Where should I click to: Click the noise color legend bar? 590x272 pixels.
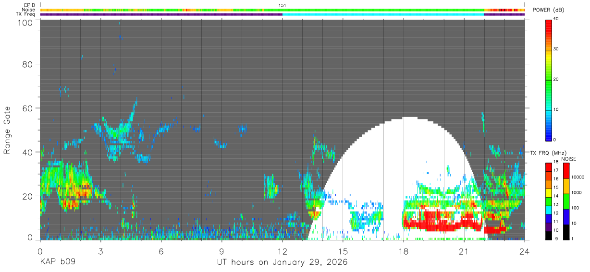(566, 201)
